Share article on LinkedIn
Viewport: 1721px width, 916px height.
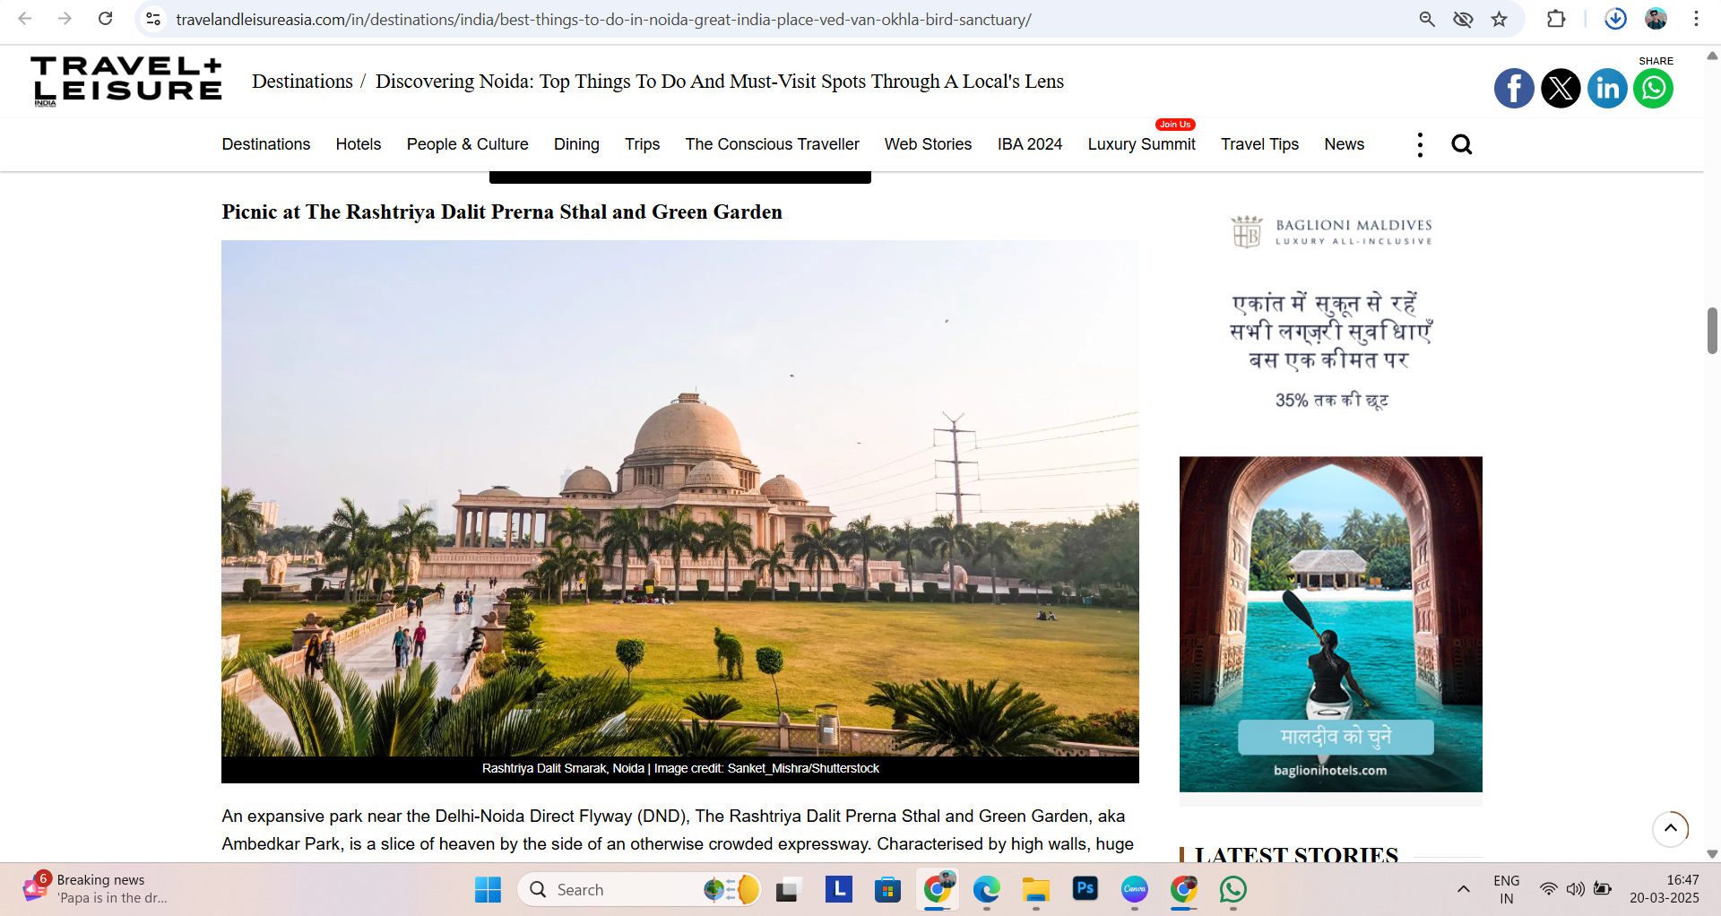[x=1607, y=88]
